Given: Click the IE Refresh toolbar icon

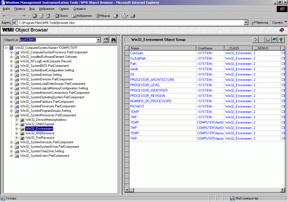Looking at the screenshot, I should tap(41, 16).
